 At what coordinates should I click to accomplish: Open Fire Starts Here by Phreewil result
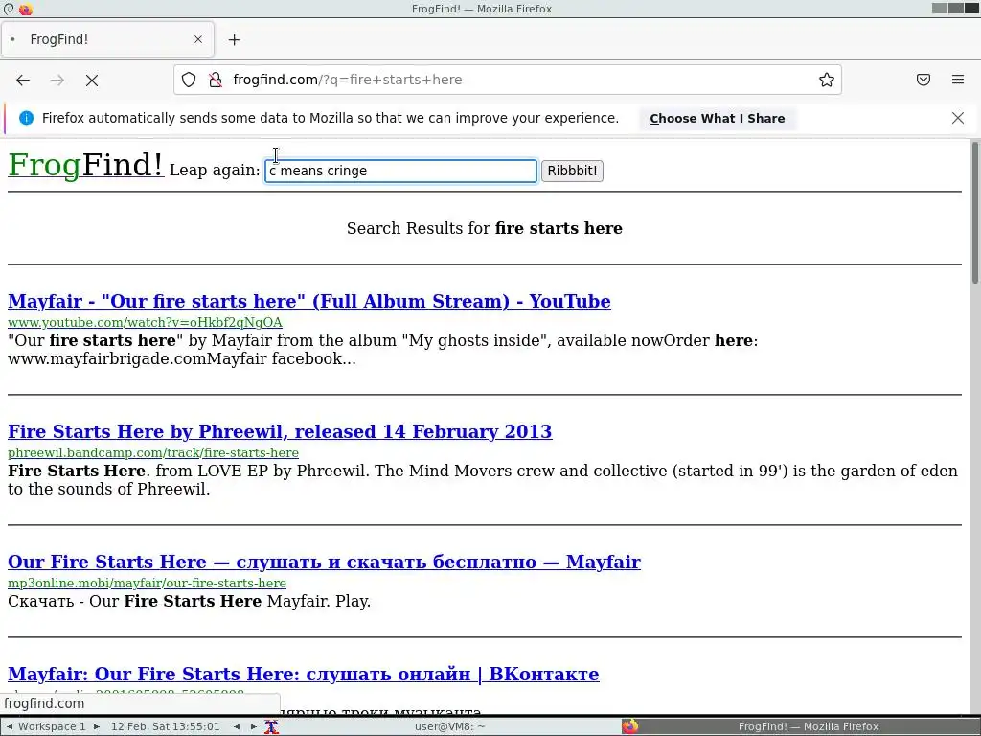pyautogui.click(x=280, y=431)
